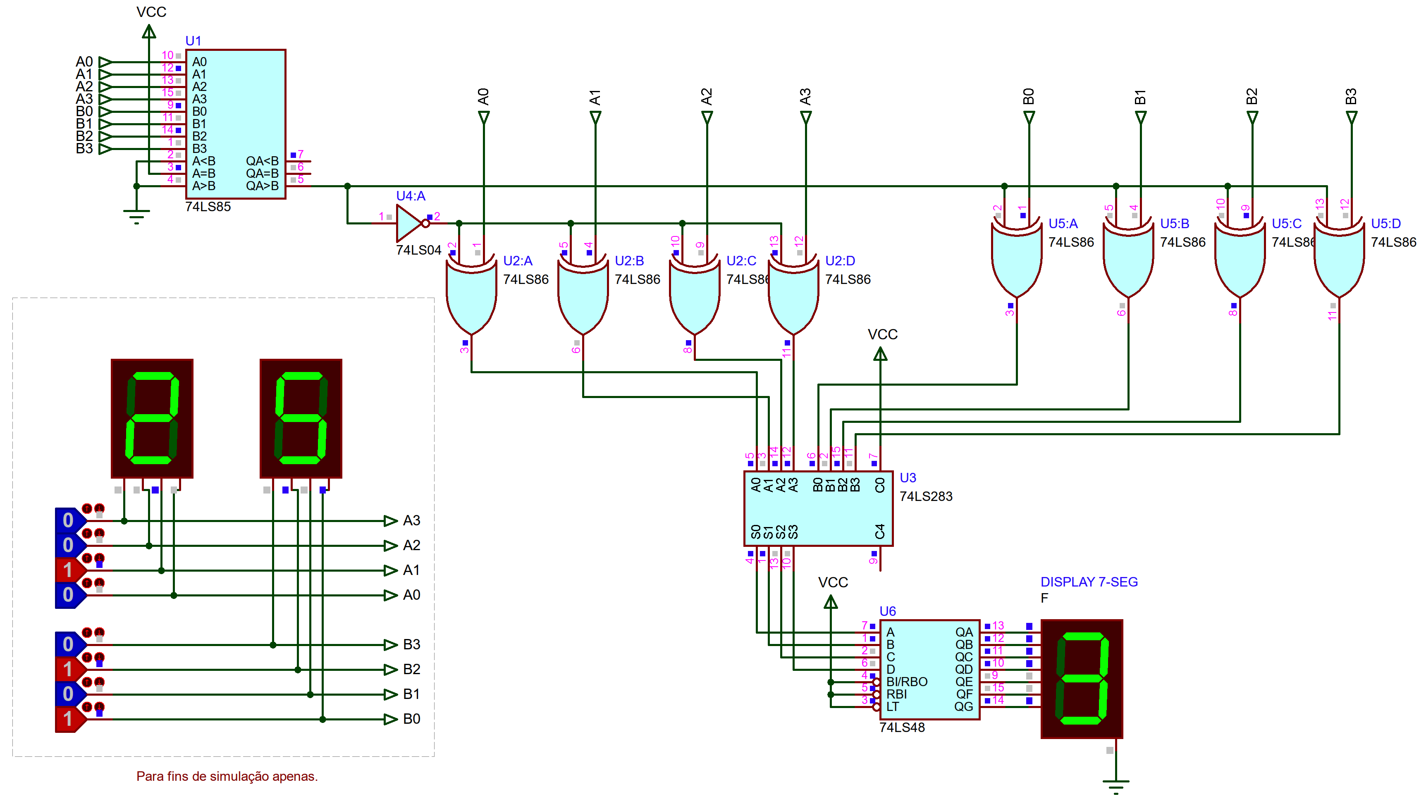Click the 'QA>B' output pin label on U1
The width and height of the screenshot is (1426, 806).
[x=263, y=186]
